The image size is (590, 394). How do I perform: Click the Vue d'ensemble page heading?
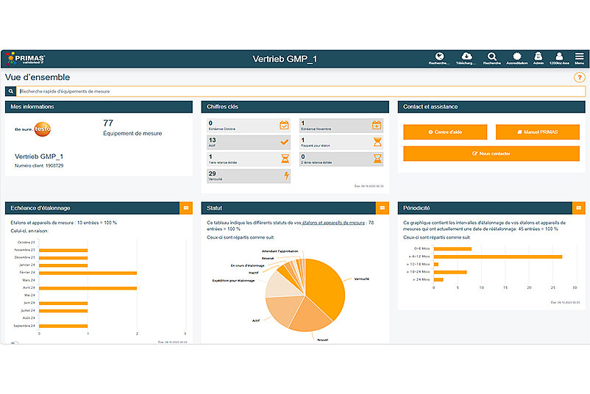pos(38,77)
